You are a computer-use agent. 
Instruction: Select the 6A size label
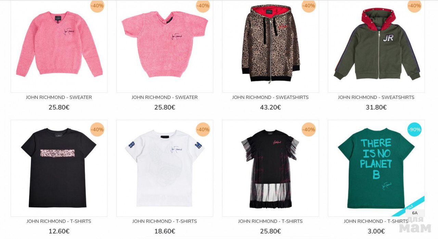coord(415,213)
